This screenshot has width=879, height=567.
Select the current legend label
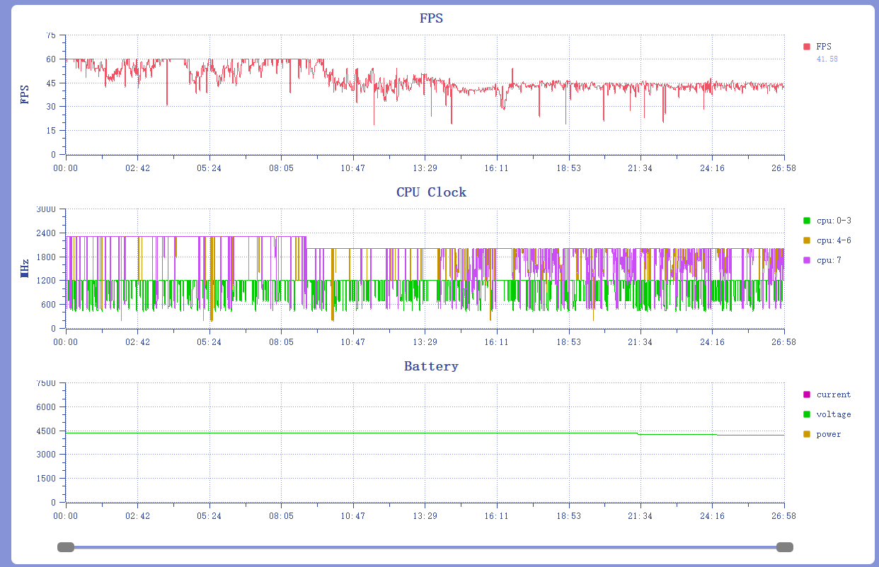pyautogui.click(x=834, y=394)
